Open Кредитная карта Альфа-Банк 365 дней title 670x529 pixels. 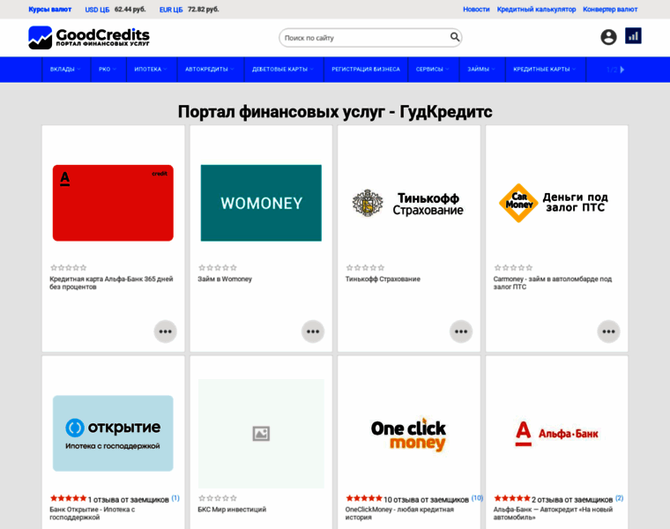111,283
